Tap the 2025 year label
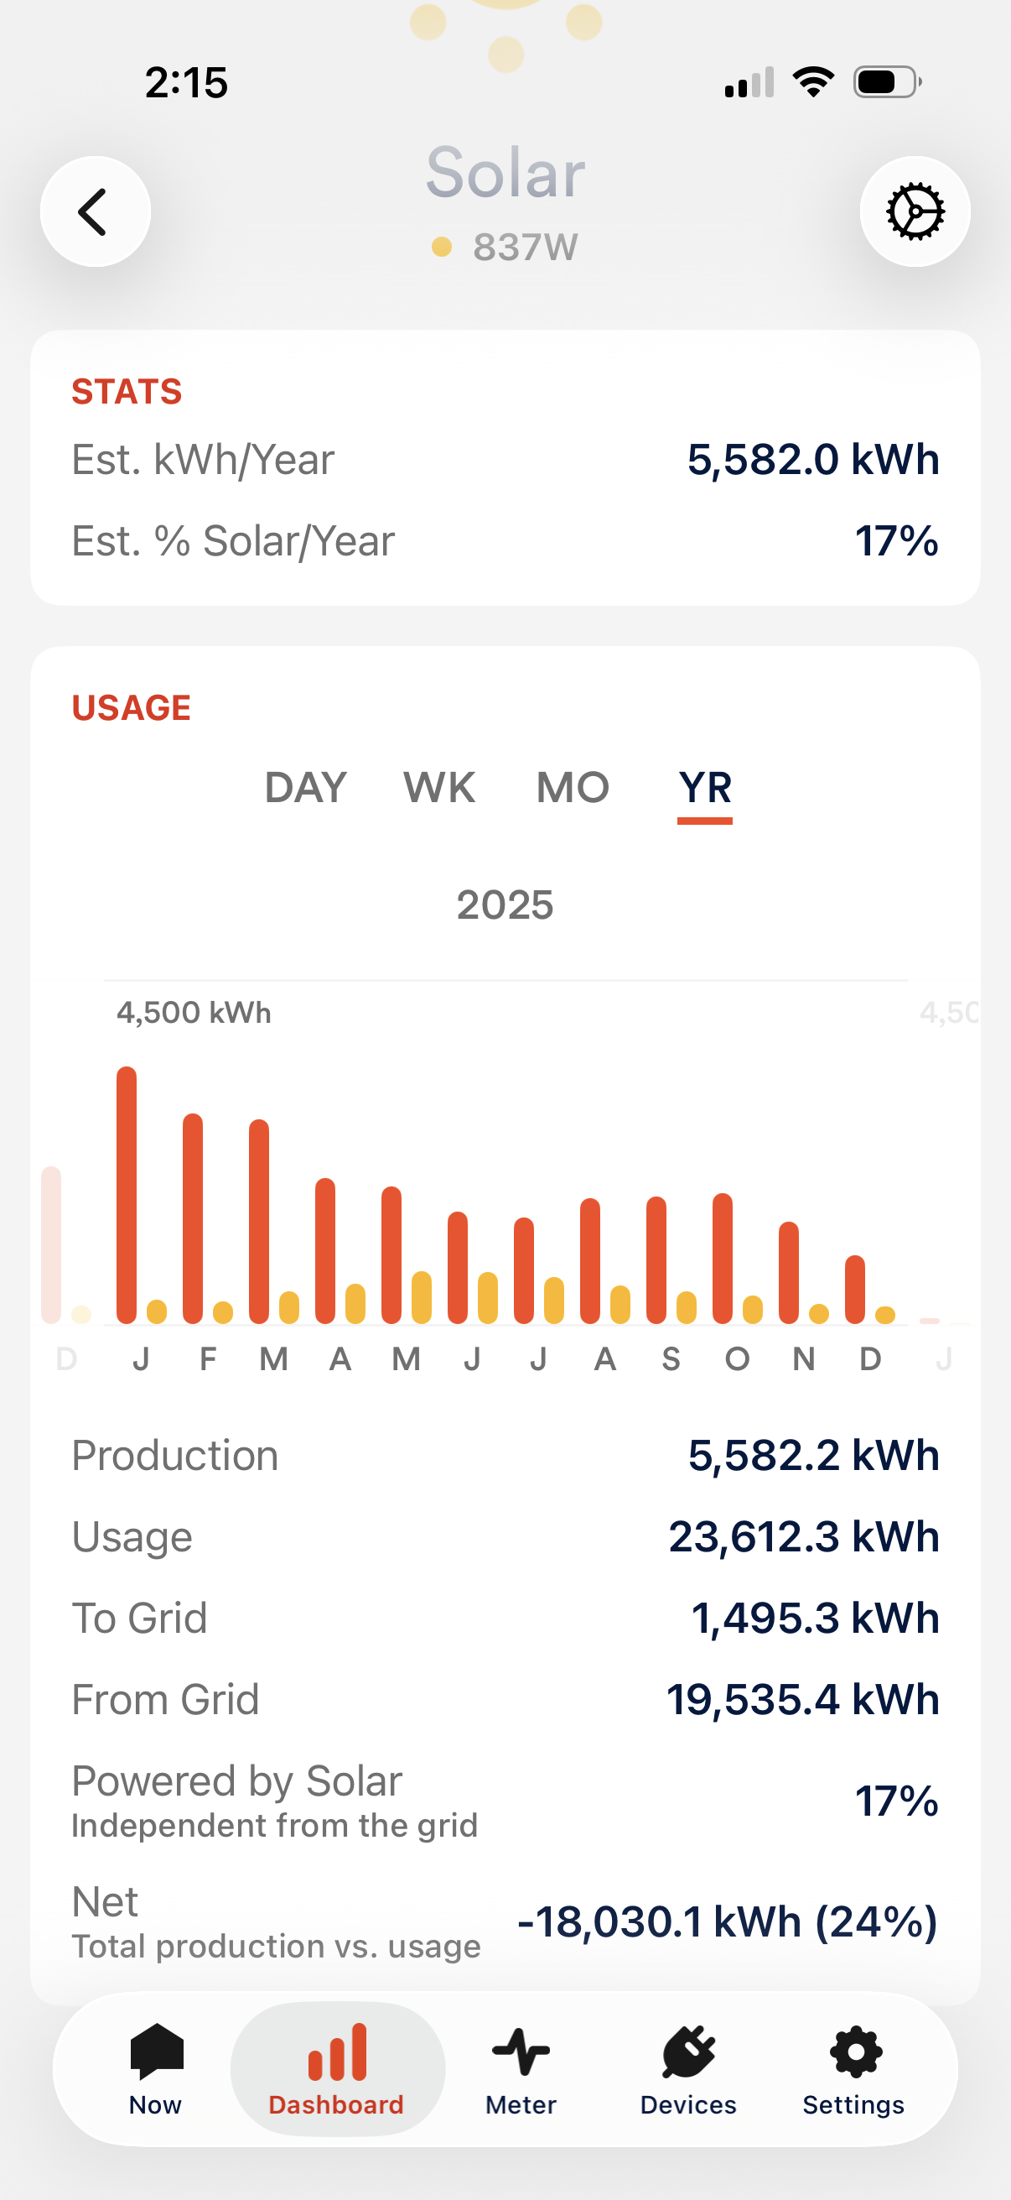 [505, 905]
